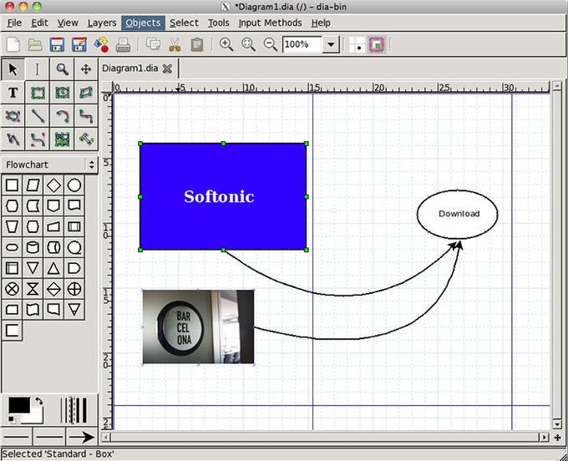
Task: Select the blue Softonic box
Action: click(x=223, y=196)
